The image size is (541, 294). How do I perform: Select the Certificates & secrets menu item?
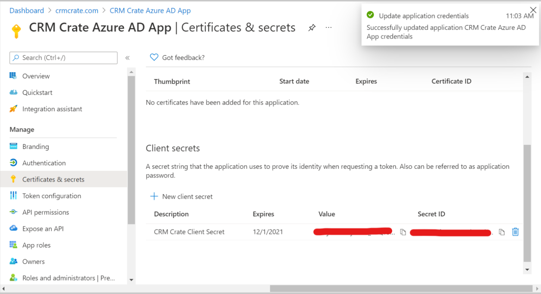pos(64,179)
